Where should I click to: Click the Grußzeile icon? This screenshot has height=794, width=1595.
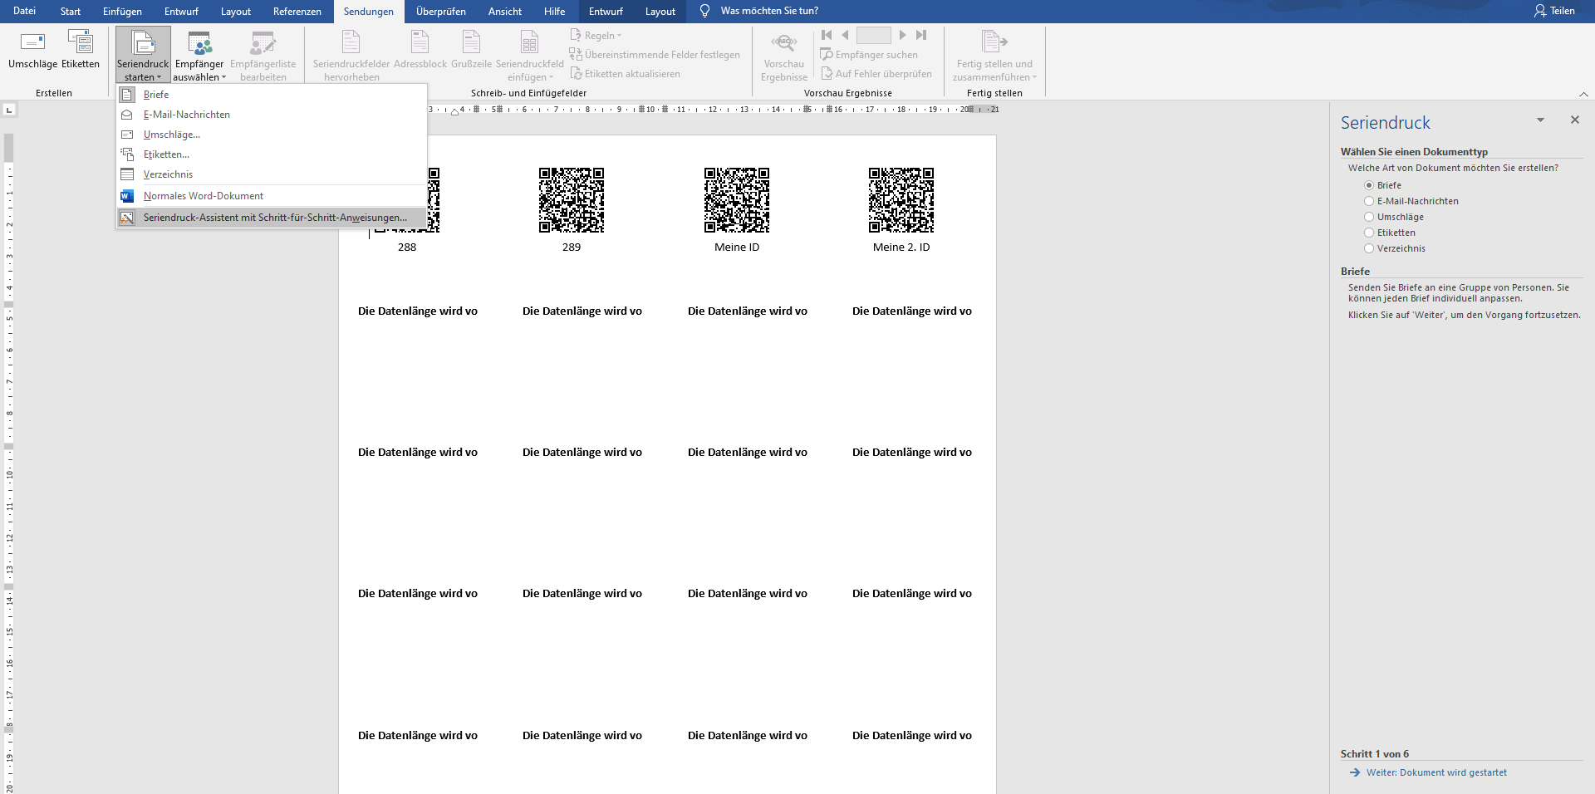471,42
